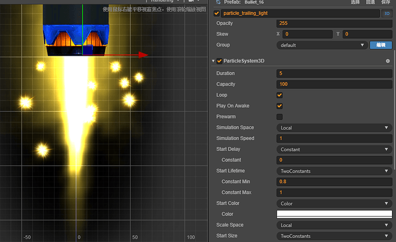Disable the ParticleSystem3D component checkbox
396x242 pixels.
point(219,61)
